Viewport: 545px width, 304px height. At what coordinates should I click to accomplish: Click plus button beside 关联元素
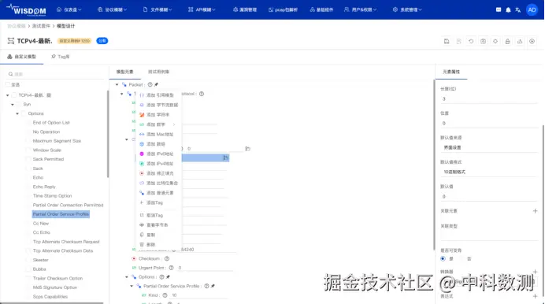[535, 211]
